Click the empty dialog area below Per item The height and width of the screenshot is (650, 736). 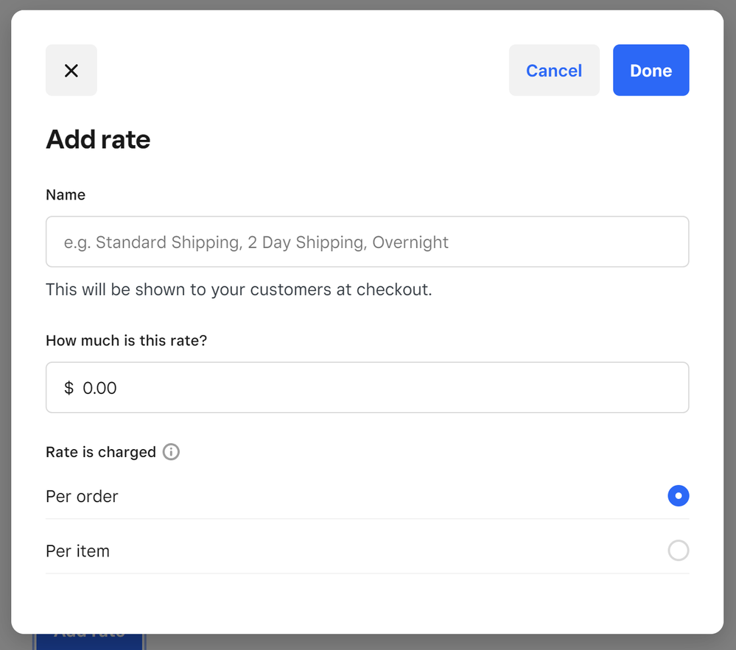click(368, 602)
